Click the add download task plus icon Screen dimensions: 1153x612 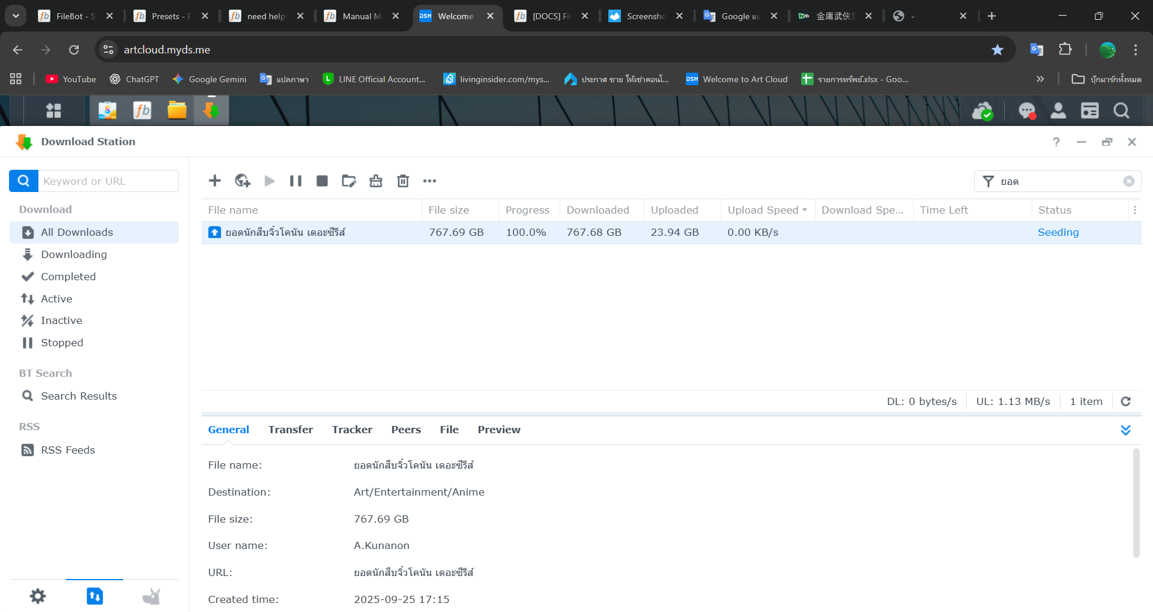coord(215,181)
